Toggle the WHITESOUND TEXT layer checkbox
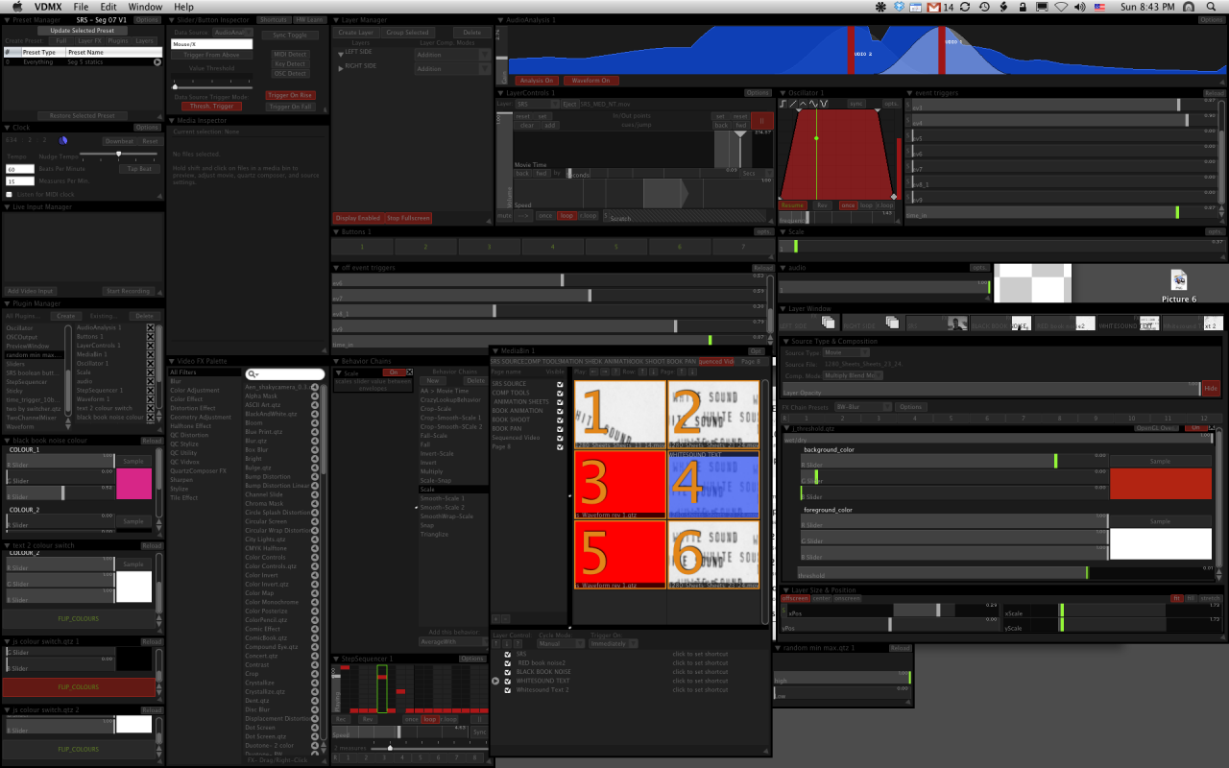Viewport: 1229px width, 768px height. tap(508, 681)
